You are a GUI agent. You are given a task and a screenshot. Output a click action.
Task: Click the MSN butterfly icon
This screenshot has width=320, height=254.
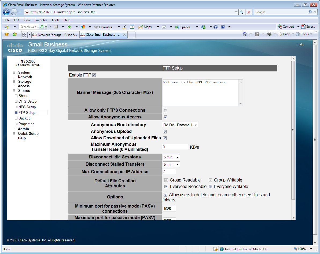click(x=83, y=27)
